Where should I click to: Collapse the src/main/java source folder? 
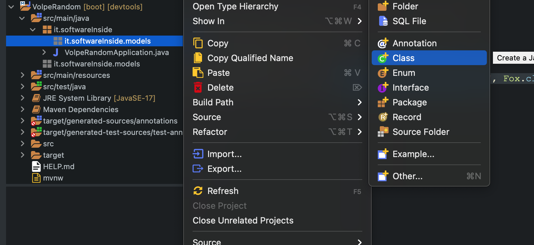(x=22, y=18)
